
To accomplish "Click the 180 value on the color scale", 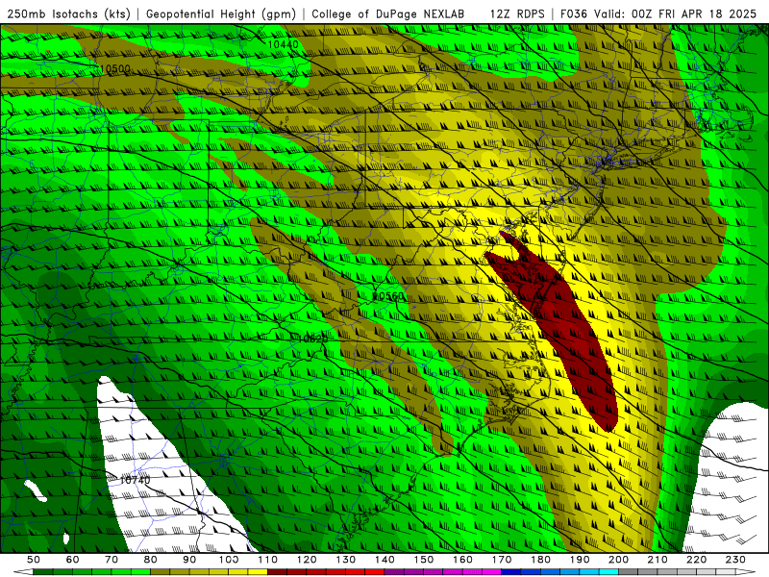I will (540, 560).
